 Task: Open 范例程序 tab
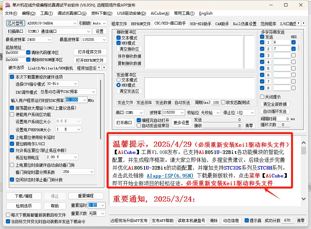point(268,24)
